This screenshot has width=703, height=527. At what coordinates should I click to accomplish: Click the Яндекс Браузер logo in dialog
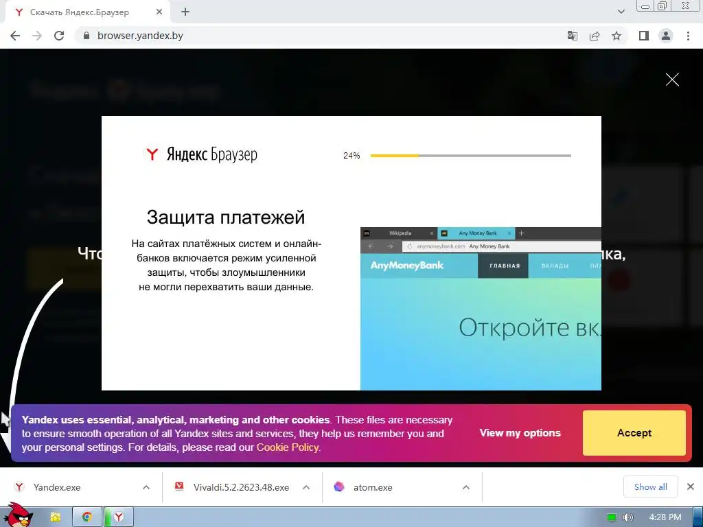tap(201, 154)
